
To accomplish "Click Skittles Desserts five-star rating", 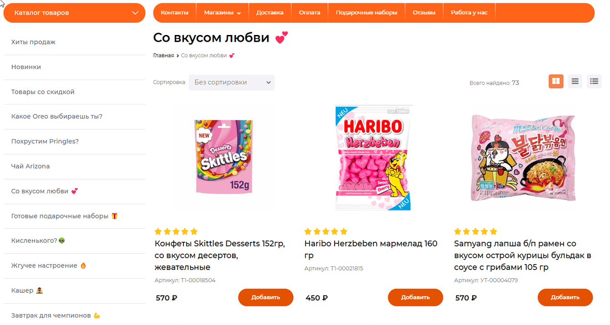I will tap(176, 231).
